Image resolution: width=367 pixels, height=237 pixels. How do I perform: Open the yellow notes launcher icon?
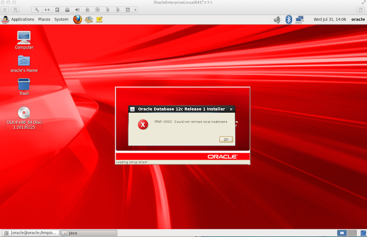99,19
